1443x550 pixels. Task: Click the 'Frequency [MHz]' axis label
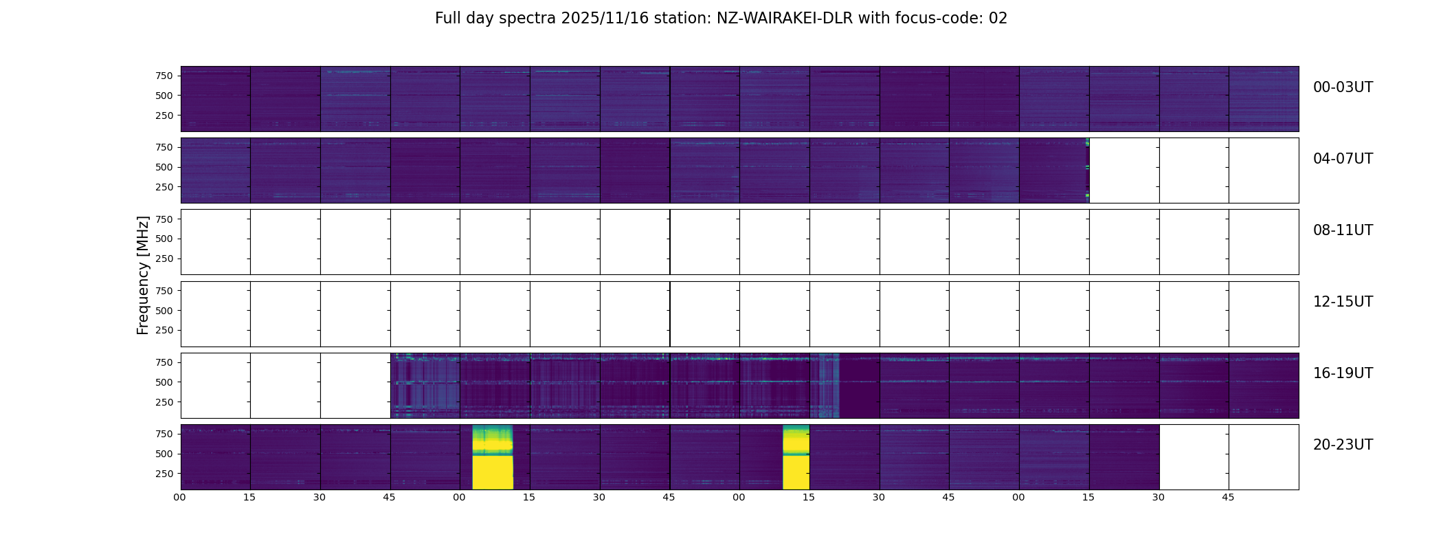[143, 276]
